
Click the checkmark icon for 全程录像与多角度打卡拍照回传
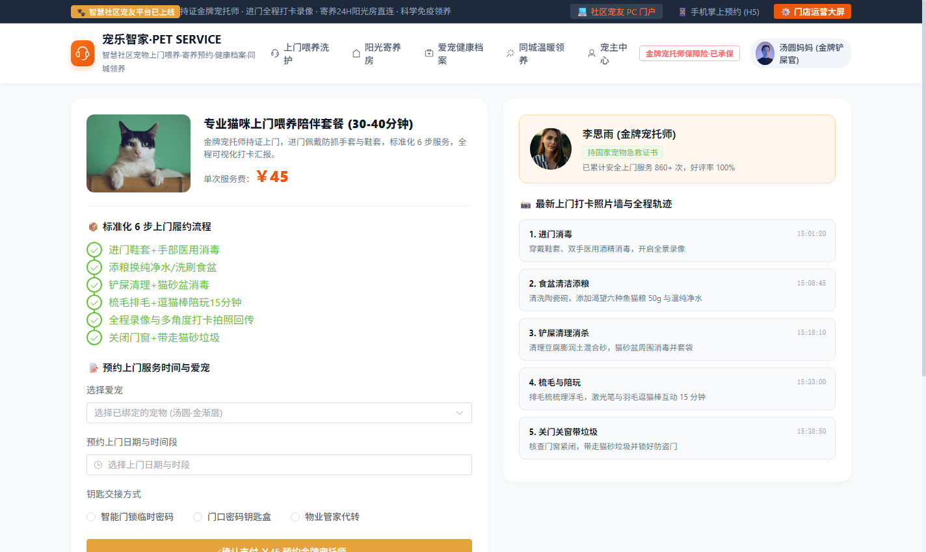tap(94, 320)
